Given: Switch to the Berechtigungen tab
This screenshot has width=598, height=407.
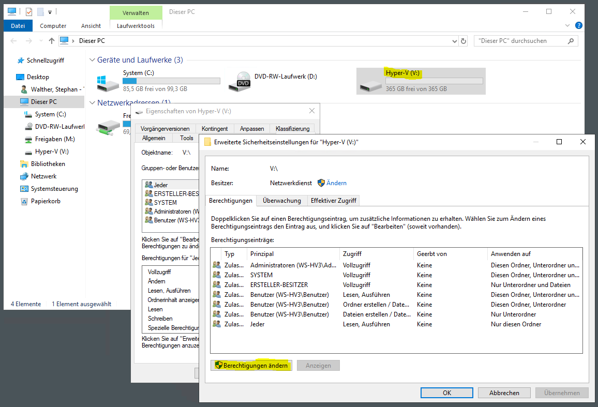Looking at the screenshot, I should (x=230, y=201).
